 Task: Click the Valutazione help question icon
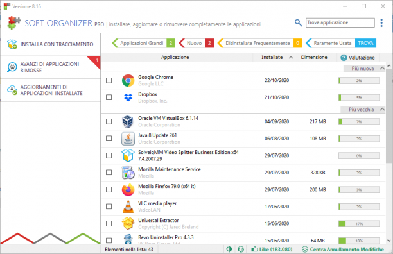click(344, 58)
